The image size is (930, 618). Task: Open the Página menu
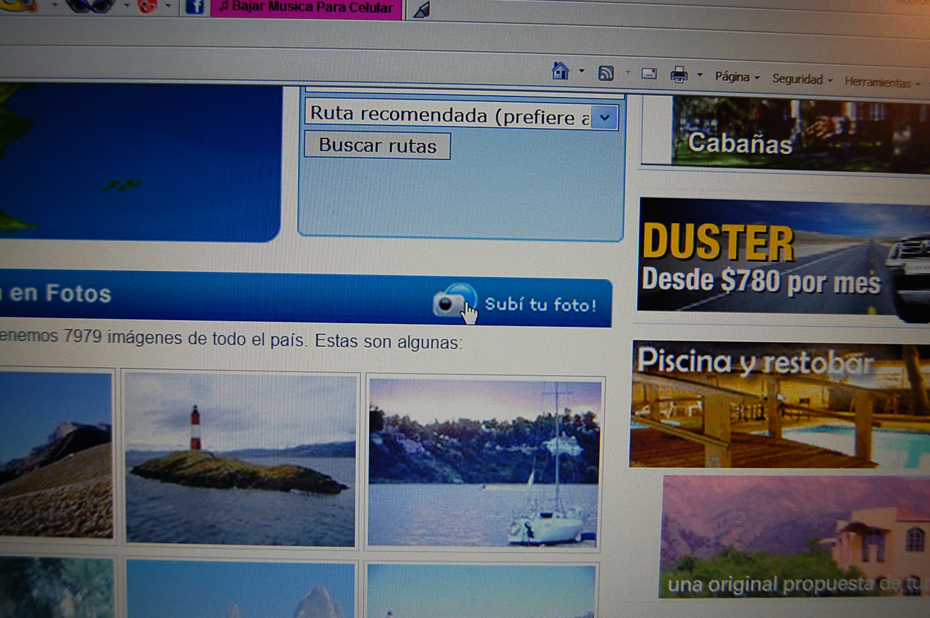coord(736,77)
